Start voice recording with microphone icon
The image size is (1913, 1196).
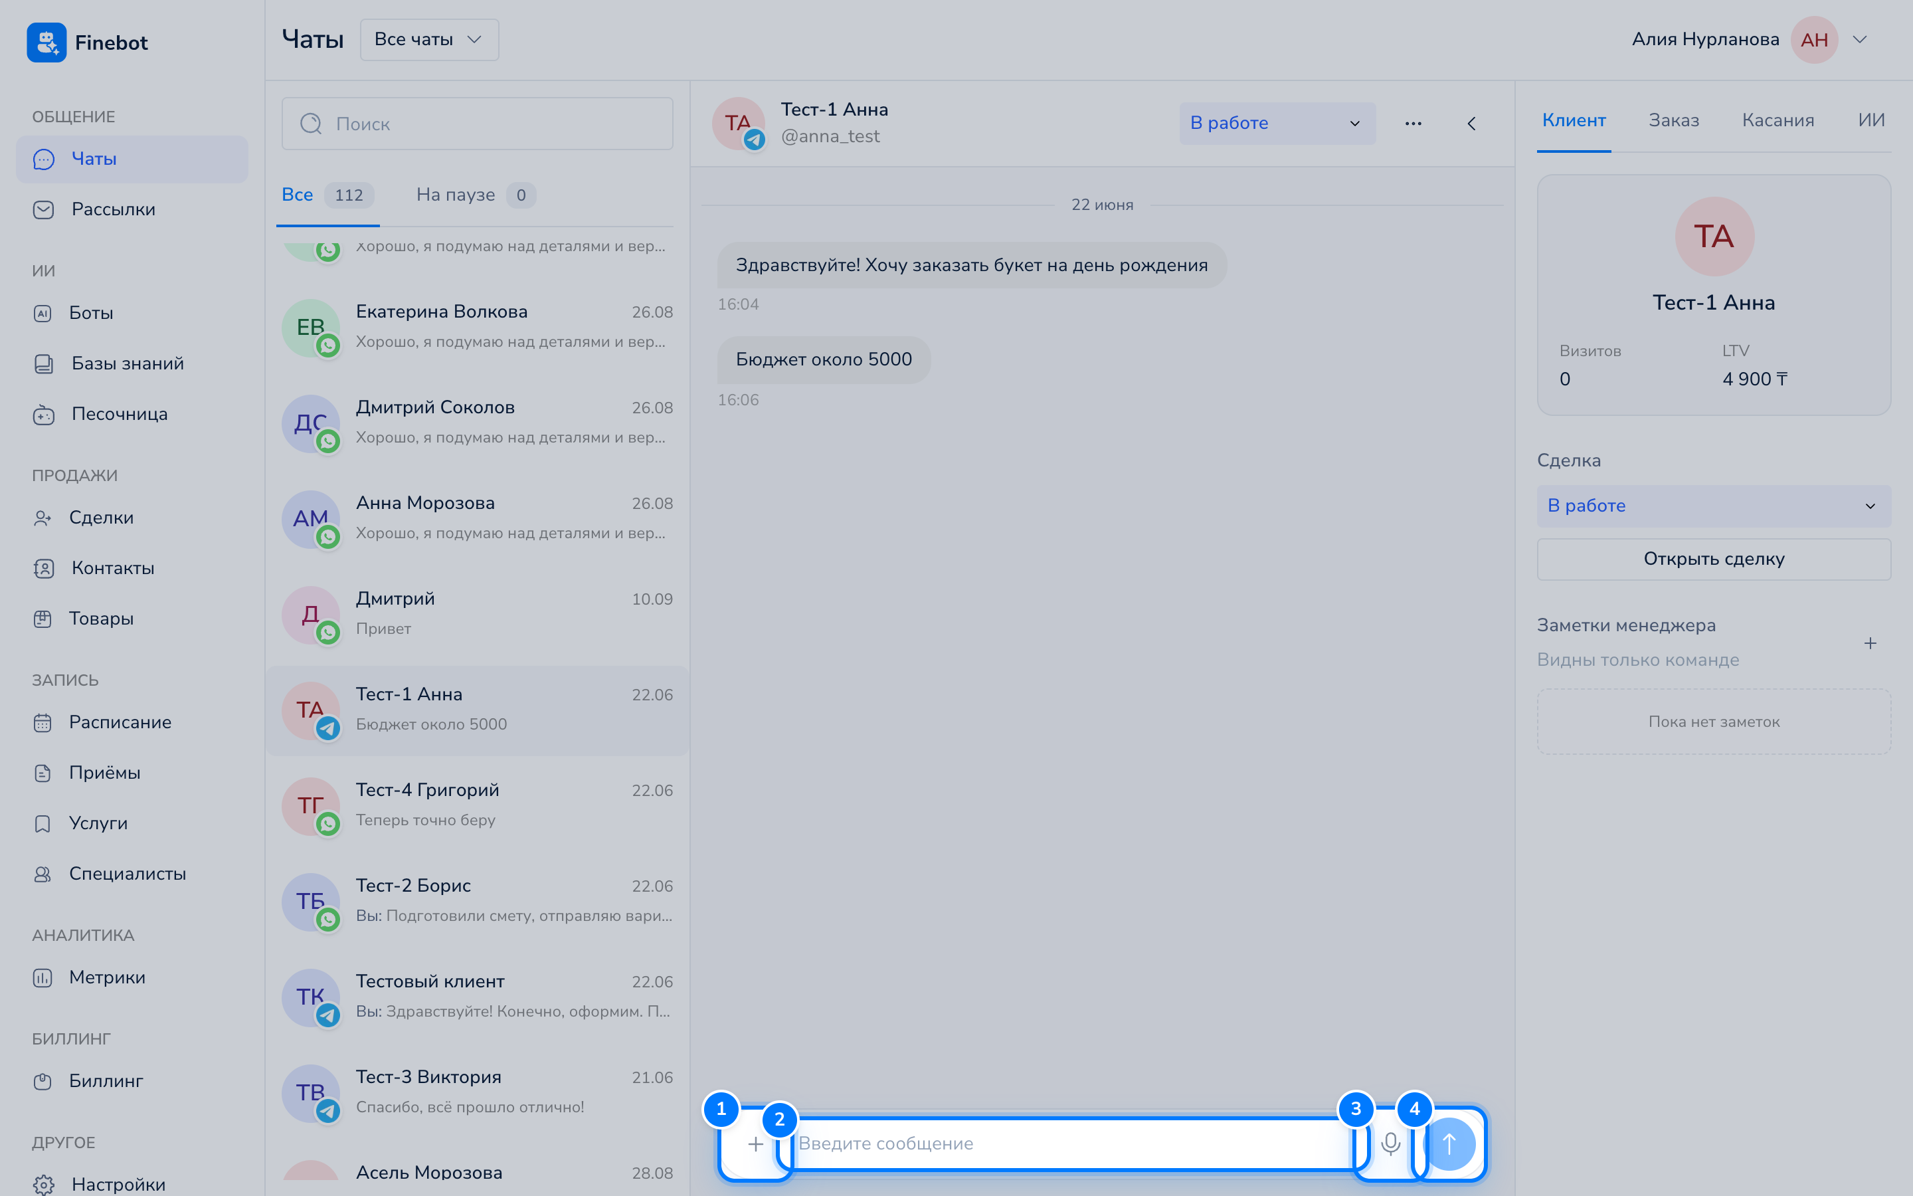[1390, 1144]
